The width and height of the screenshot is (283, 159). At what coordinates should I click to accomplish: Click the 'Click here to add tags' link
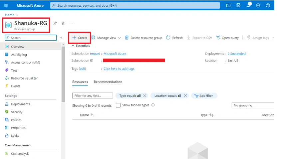tap(119, 69)
